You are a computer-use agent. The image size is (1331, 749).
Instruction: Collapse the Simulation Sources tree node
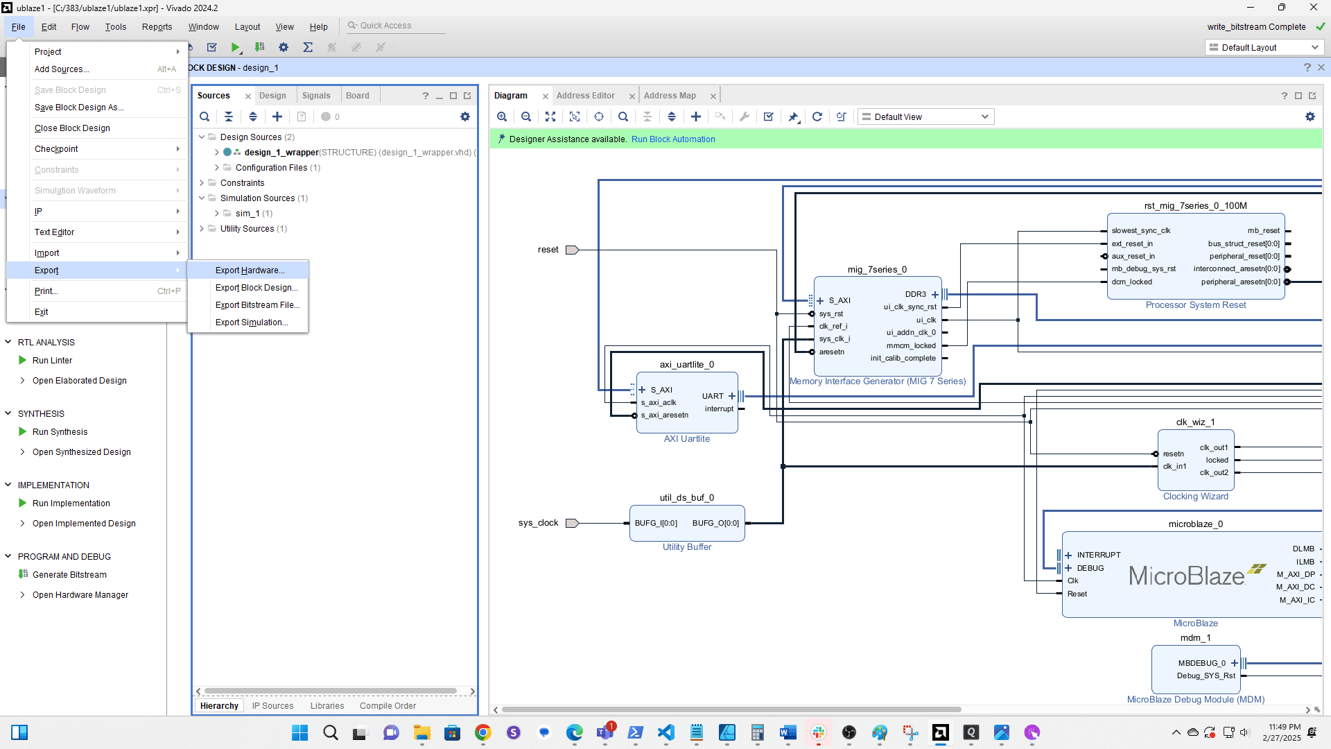202,198
